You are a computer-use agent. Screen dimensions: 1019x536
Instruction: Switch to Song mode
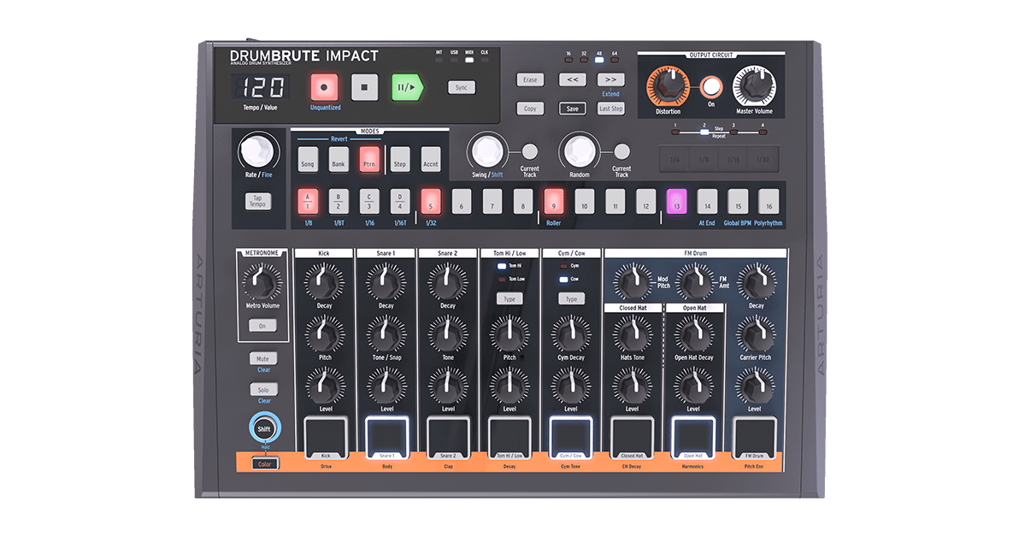[307, 160]
